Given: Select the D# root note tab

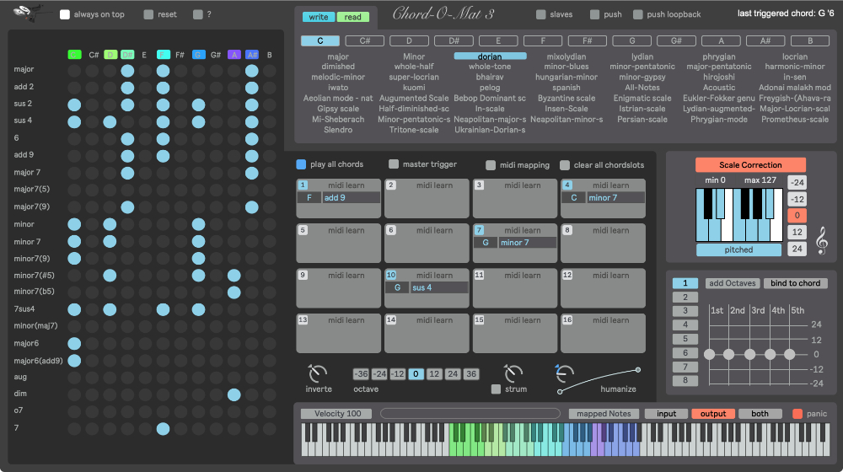Looking at the screenshot, I should (454, 40).
